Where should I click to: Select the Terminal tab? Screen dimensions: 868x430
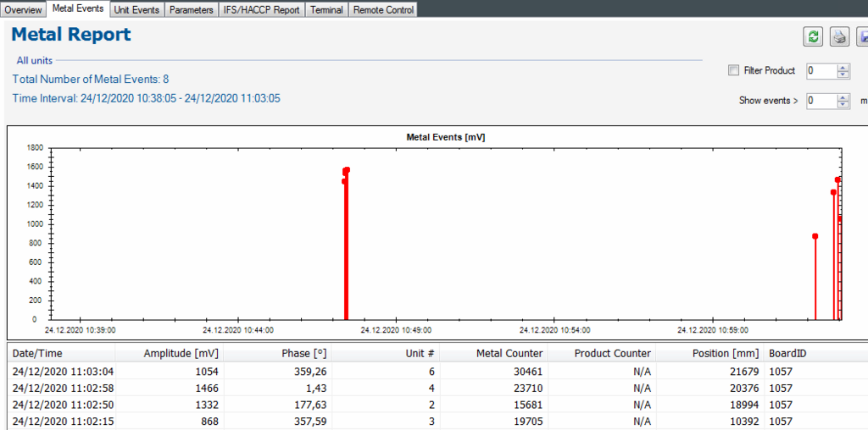[x=326, y=10]
